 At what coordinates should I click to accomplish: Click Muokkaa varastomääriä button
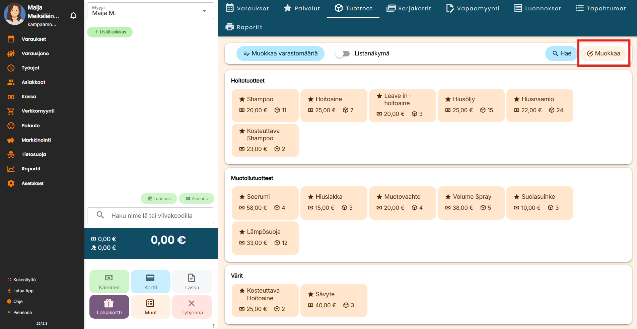click(x=280, y=53)
